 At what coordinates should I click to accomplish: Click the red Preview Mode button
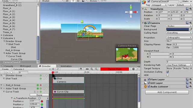(x=115, y=69)
